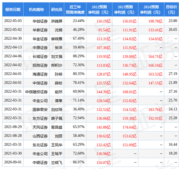179x169 pixels.
Task: Open the 中银证券 row by researcher 兰晓飞
Action: 57,163
